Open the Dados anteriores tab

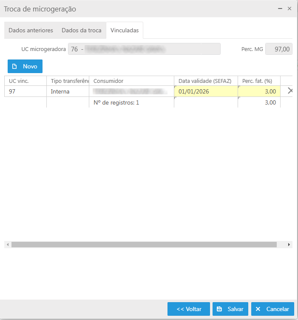pyautogui.click(x=31, y=30)
